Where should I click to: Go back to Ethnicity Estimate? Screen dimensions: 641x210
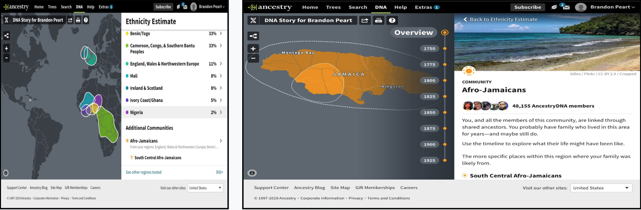click(x=500, y=19)
